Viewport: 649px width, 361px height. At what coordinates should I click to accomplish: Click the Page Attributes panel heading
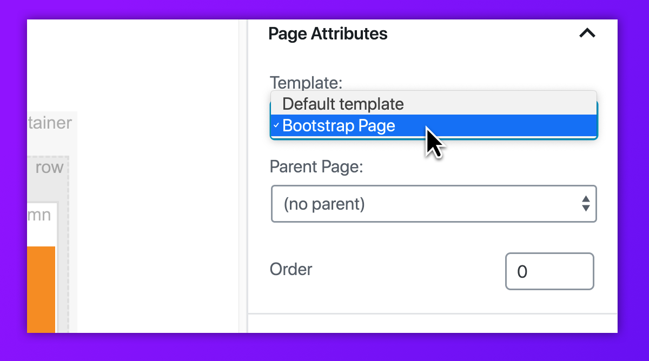click(328, 34)
